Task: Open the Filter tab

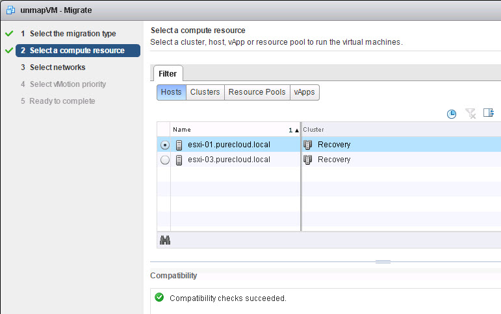Action: point(168,74)
